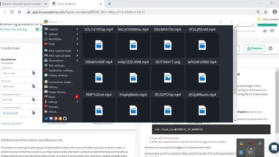Click the browser address bar
Viewport: 279px width, 157px height.
pos(140,12)
